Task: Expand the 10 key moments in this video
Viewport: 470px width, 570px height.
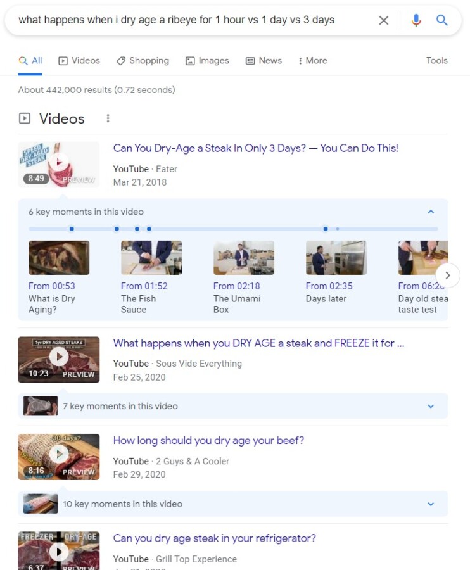Action: [x=431, y=504]
